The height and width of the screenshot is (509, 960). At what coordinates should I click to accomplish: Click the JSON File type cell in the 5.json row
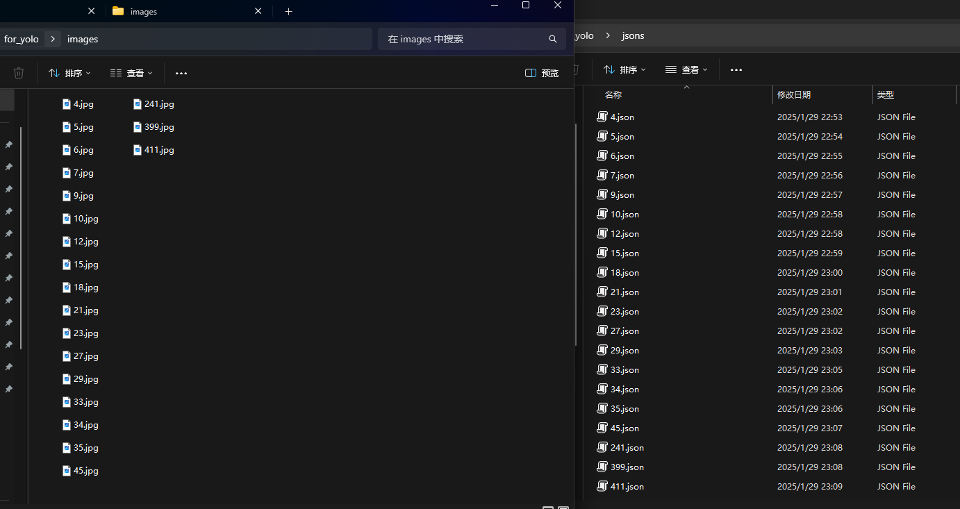point(896,137)
